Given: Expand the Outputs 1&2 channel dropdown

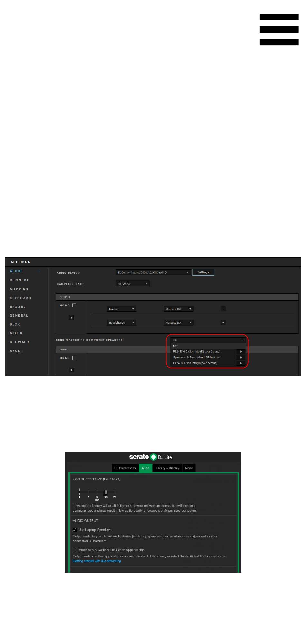Looking at the screenshot, I should coord(178,309).
